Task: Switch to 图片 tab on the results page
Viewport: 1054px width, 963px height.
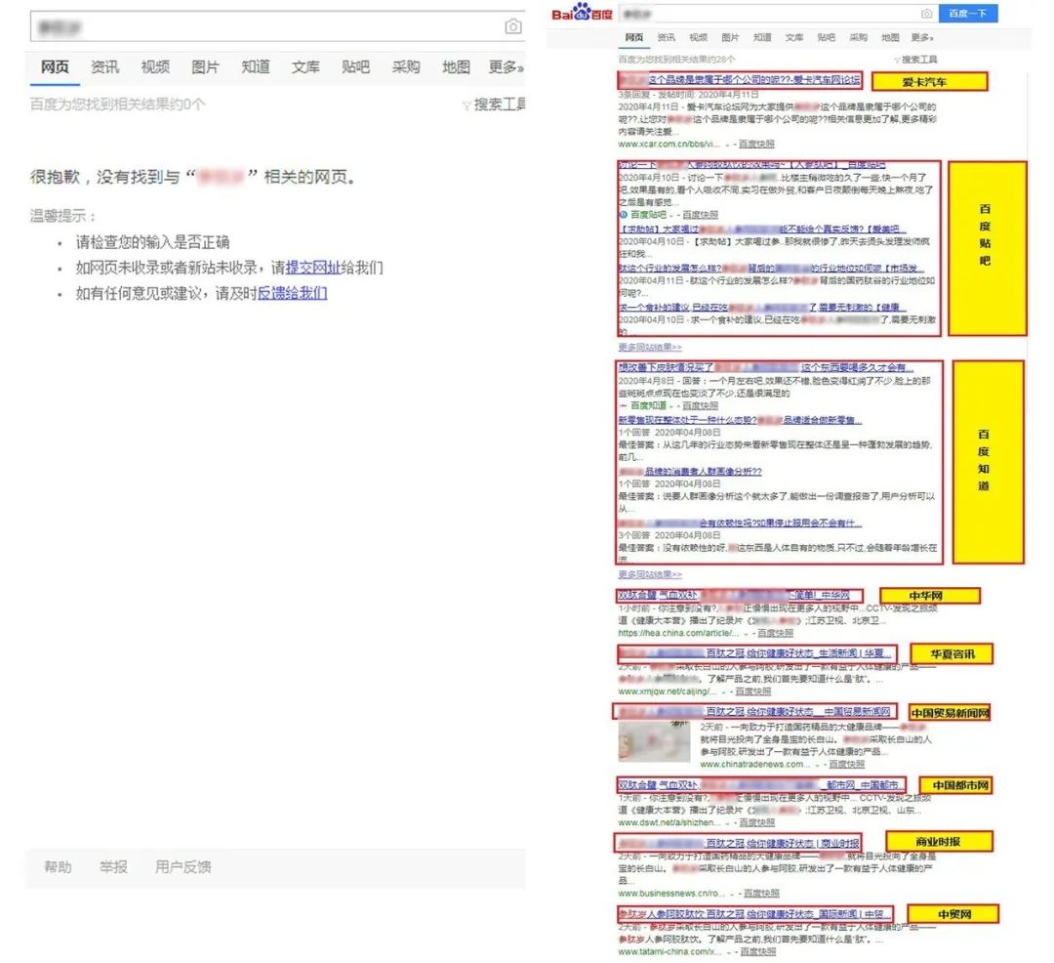Action: click(730, 38)
